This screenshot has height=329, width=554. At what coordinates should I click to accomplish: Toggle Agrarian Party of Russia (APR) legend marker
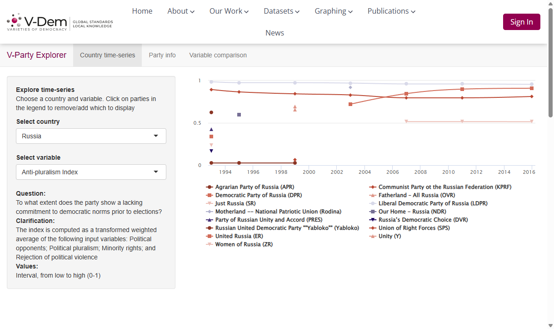(x=210, y=187)
